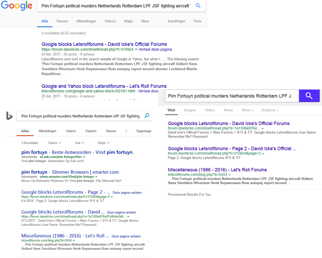Screen dimensions: 322x258
Task: Click Google URL forum.davidicke.com/showthread.php?t=315924
Action: pos(87,50)
